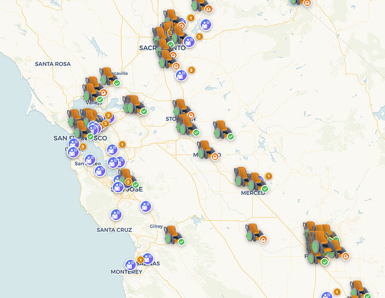The width and height of the screenshot is (385, 298).
Task: Click the orange badge 1 at Salinas
Action: [140, 259]
